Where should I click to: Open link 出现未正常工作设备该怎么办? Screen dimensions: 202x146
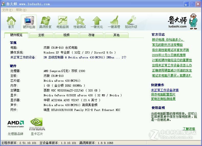click(x=172, y=65)
